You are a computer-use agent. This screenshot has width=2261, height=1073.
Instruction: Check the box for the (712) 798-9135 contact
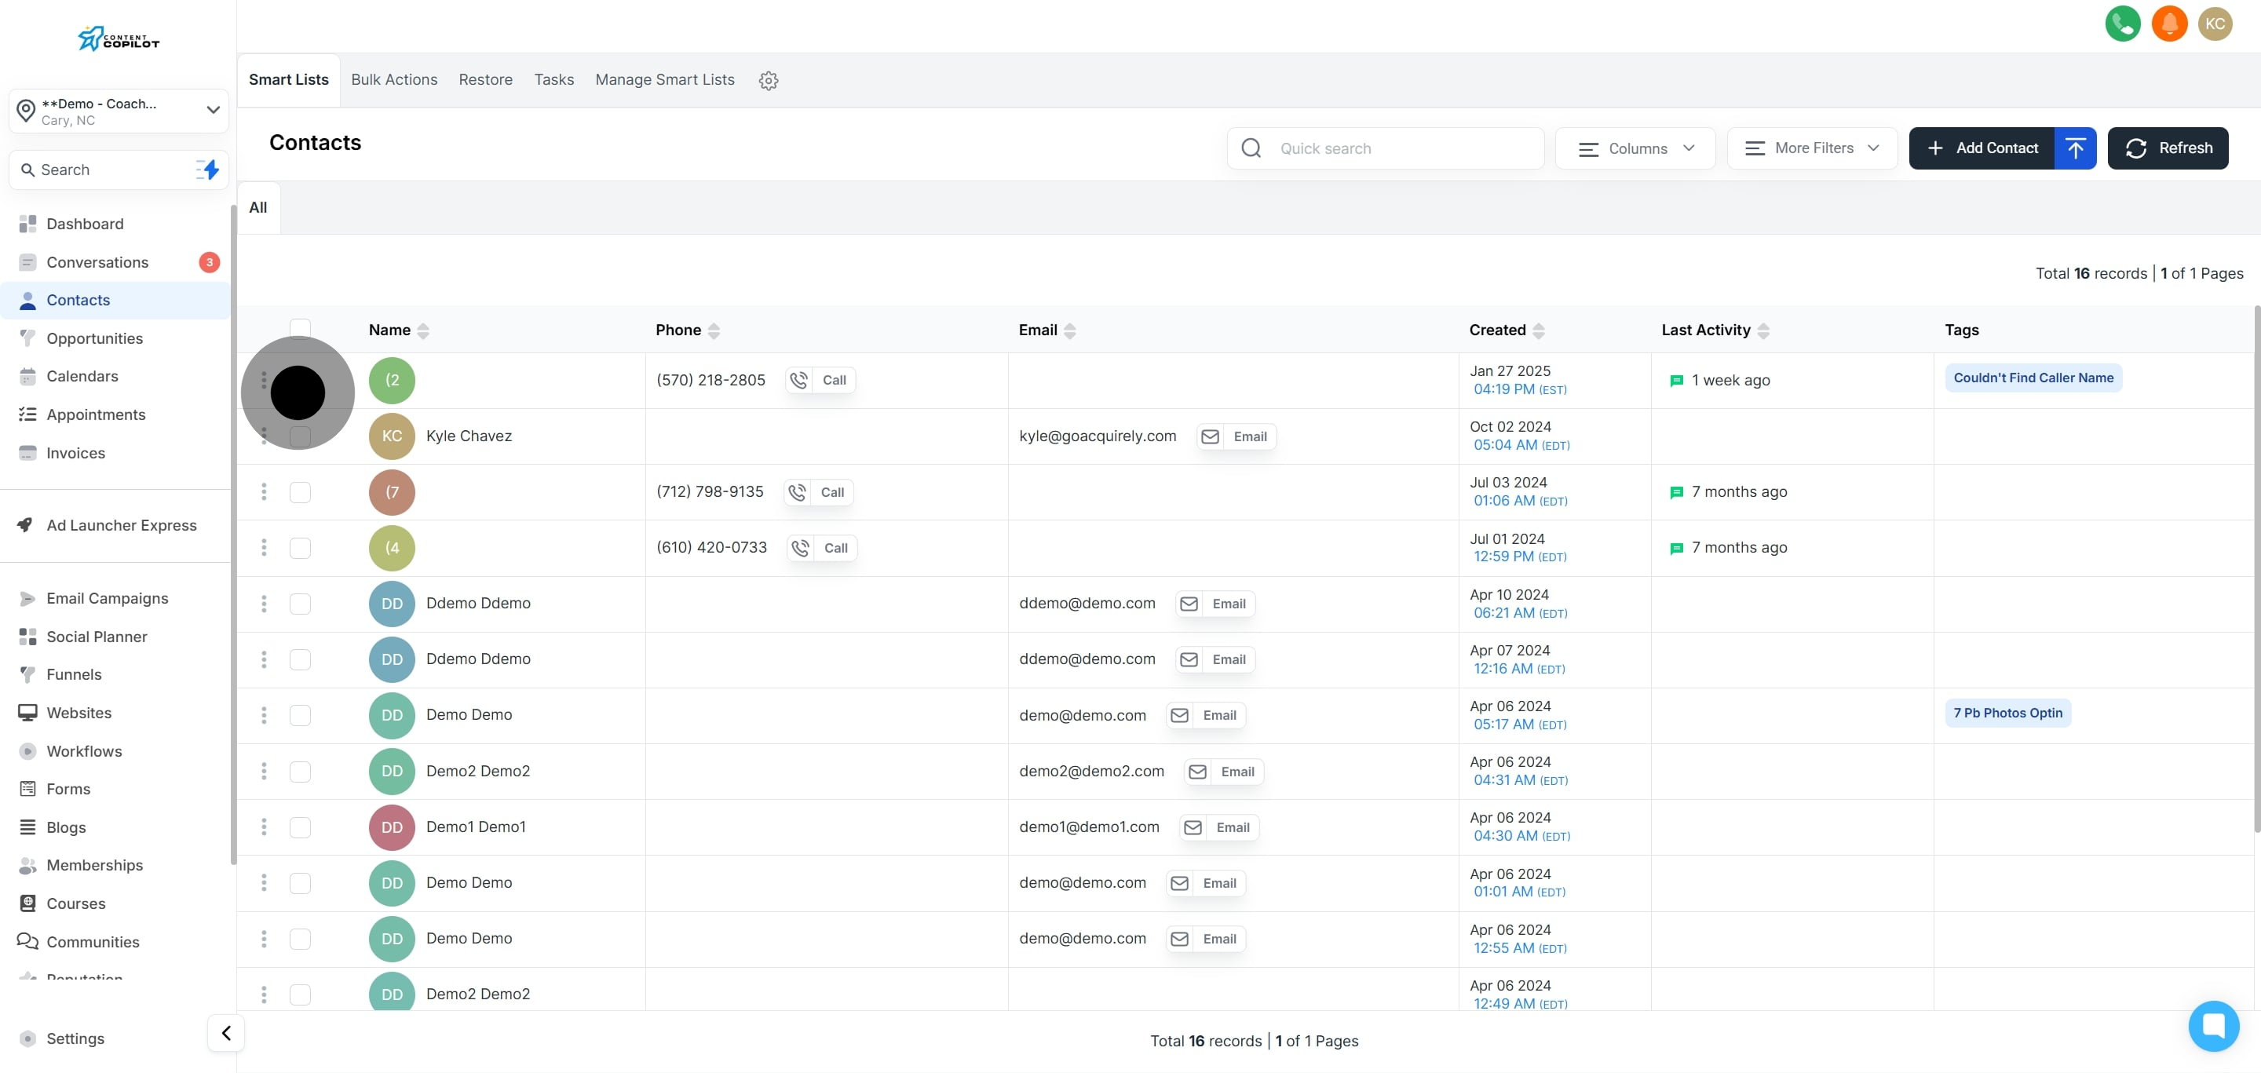[300, 492]
